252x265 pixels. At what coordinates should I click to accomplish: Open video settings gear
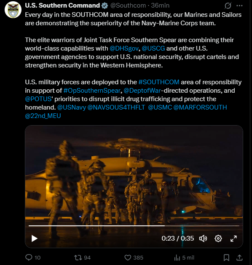point(218,238)
